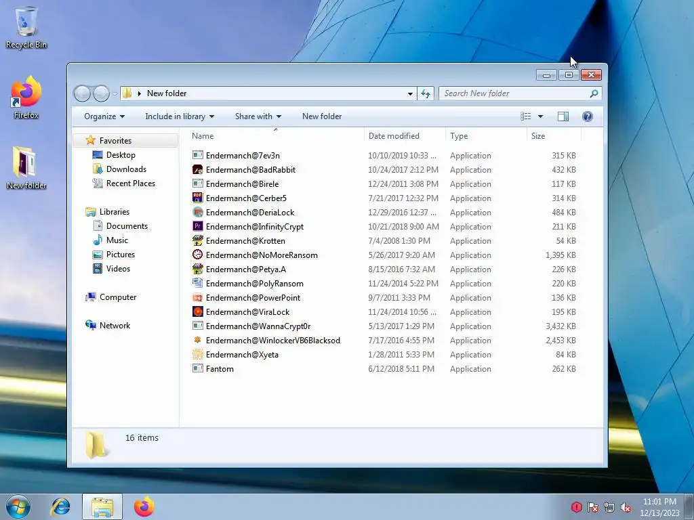Click the taskbar clock showing 11:01 PM
This screenshot has width=694, height=520.
click(x=659, y=507)
